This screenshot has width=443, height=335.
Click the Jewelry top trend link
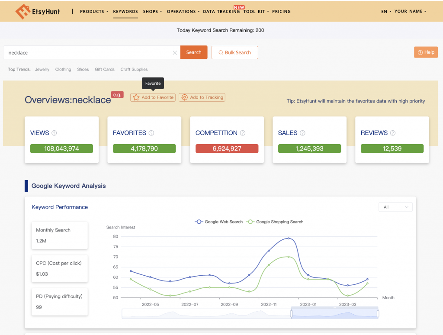[x=42, y=69]
